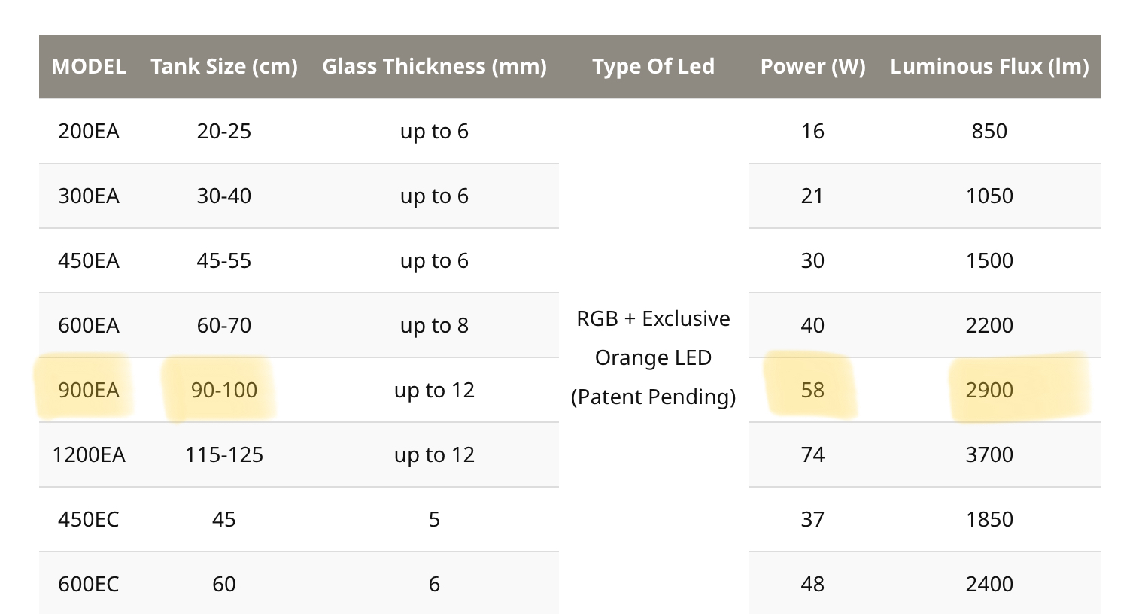
Task: Click the MODEL column header
Action: coord(88,66)
